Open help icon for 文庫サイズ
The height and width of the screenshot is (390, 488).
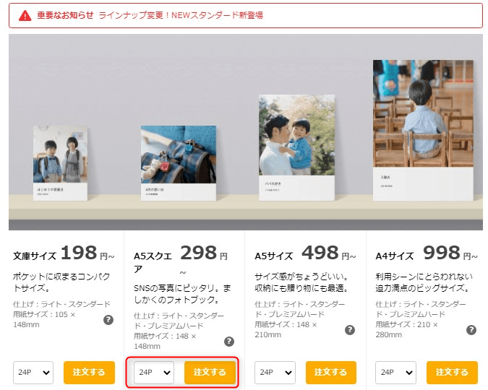pyautogui.click(x=108, y=320)
